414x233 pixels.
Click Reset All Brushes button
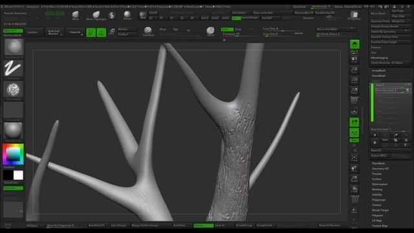[329, 225]
